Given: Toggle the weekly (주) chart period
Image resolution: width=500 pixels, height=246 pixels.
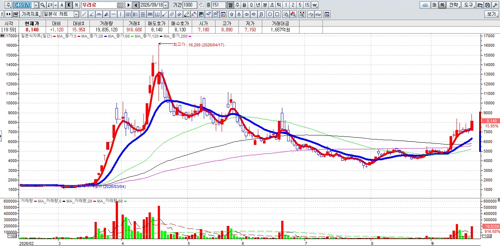Looking at the screenshot, I should (x=237, y=5).
